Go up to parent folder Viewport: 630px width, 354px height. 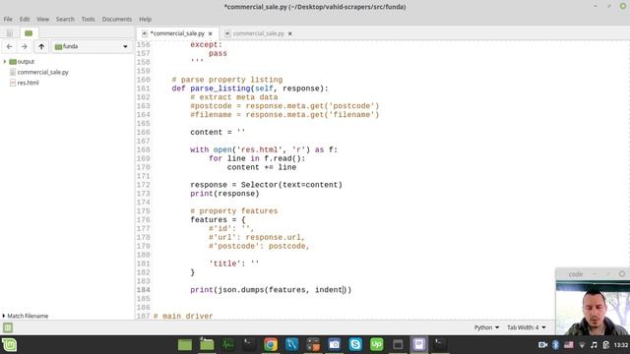point(41,46)
